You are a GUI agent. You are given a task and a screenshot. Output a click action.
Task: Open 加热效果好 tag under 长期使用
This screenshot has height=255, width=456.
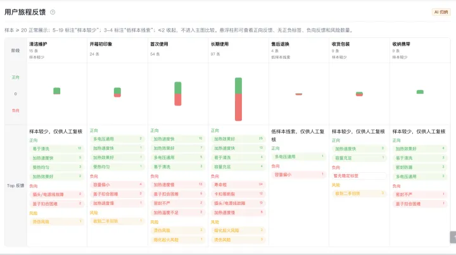point(238,139)
